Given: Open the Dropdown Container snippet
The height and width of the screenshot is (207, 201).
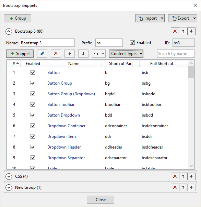Looking at the screenshot, I should click(67, 126).
